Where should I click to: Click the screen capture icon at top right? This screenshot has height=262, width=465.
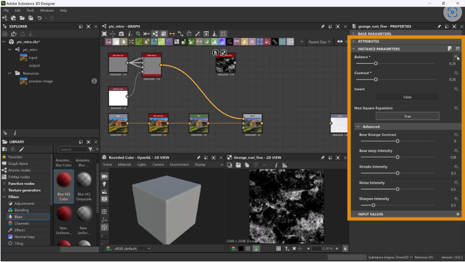(x=452, y=12)
